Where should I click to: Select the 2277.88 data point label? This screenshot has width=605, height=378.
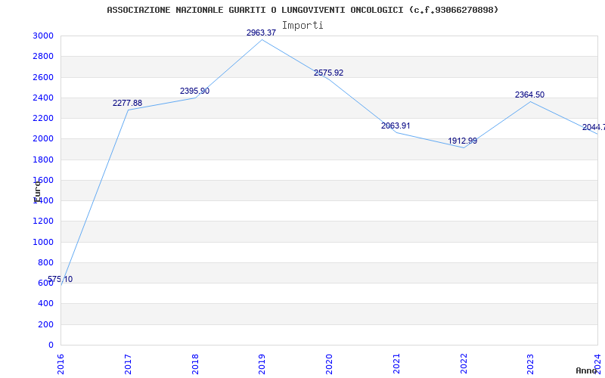coord(127,104)
